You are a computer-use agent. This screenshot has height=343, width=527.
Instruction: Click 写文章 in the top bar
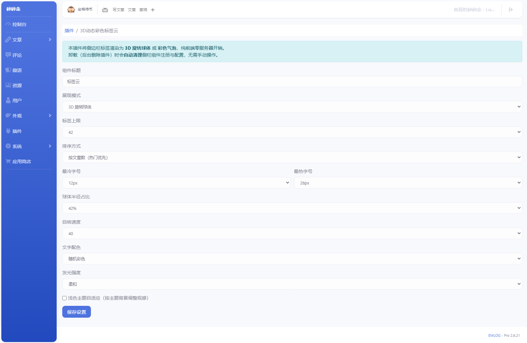pyautogui.click(x=119, y=10)
